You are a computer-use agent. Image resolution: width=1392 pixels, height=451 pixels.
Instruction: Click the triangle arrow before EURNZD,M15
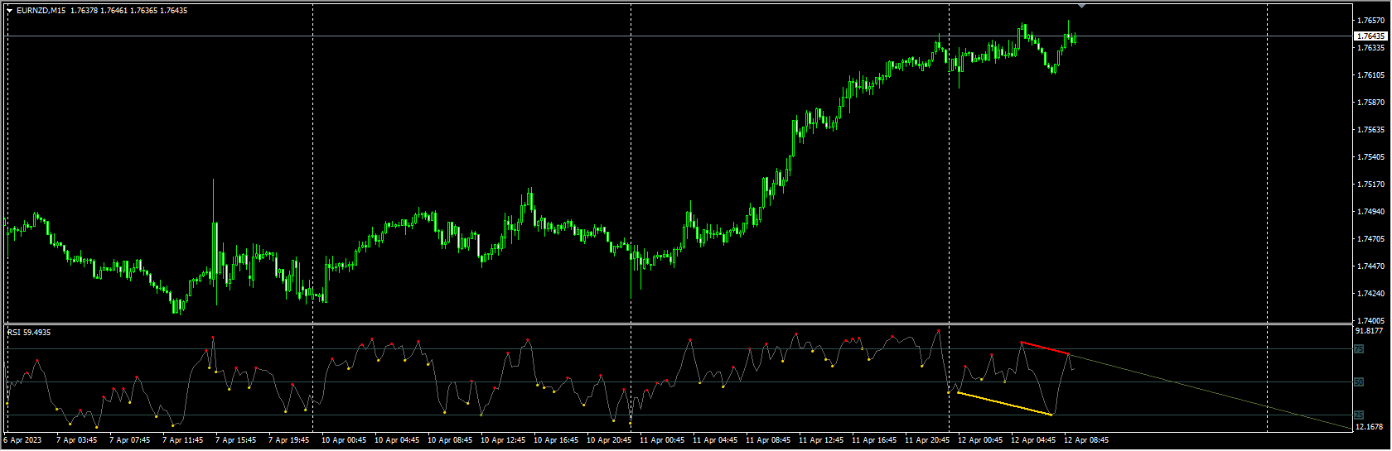click(x=10, y=11)
